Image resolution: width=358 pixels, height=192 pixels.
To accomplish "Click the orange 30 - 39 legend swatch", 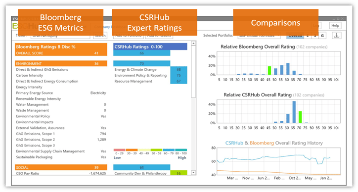I will [x=132, y=150].
